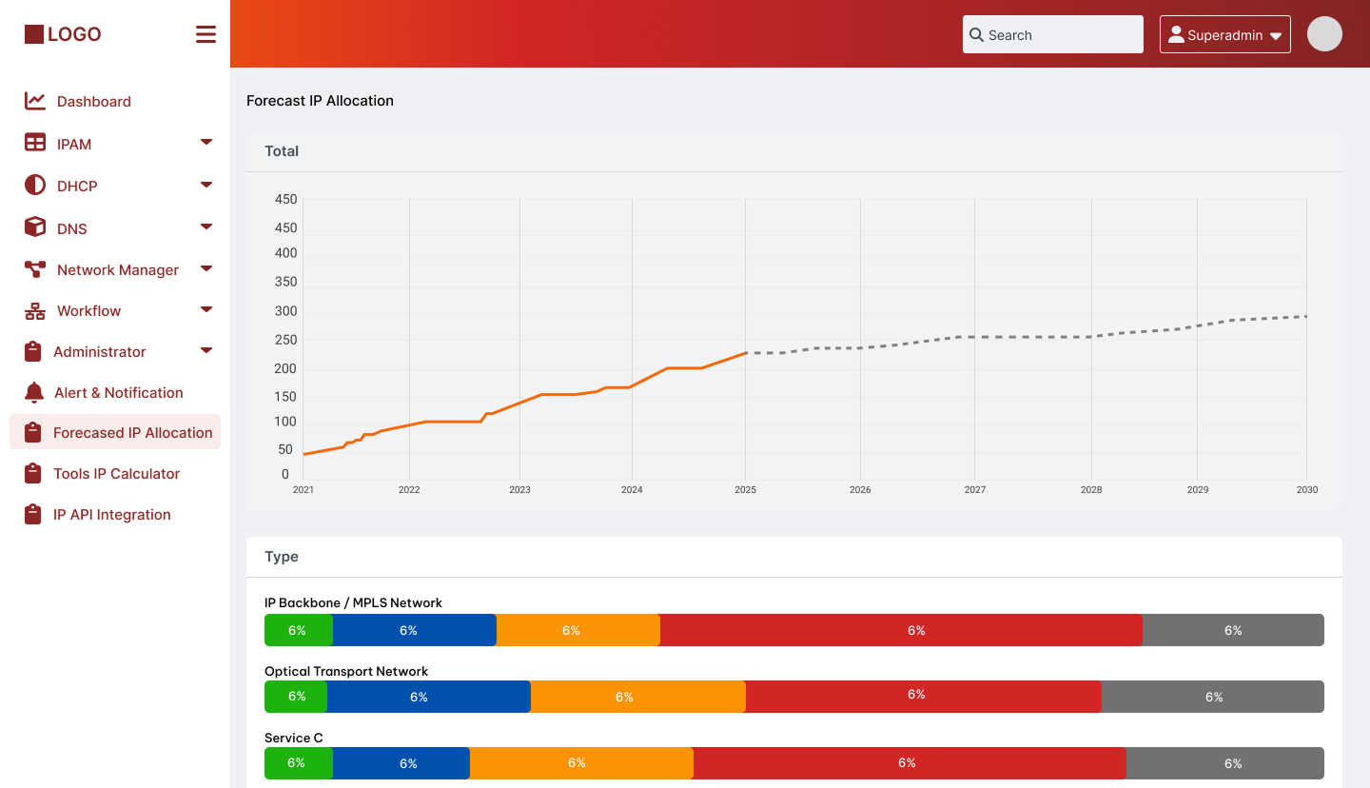Viewport: 1370px width, 788px height.
Task: Click gray segment of Optical Transport bar
Action: tap(1213, 697)
